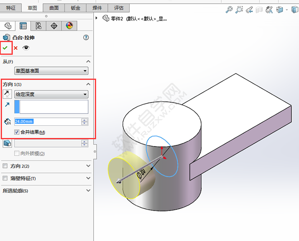The width and height of the screenshot is (299, 241).
Task: Switch to the PropertyManager tab
Action: click(x=23, y=26)
